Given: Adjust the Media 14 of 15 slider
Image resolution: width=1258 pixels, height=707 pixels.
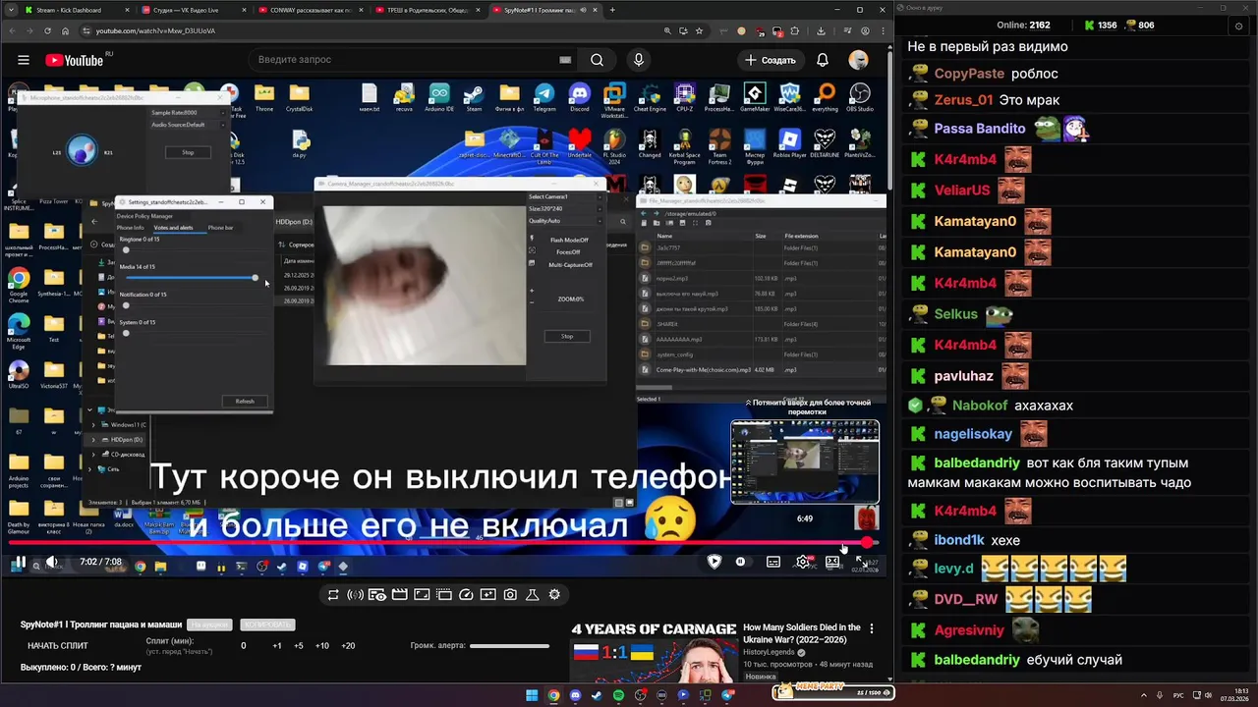Looking at the screenshot, I should coord(191,278).
